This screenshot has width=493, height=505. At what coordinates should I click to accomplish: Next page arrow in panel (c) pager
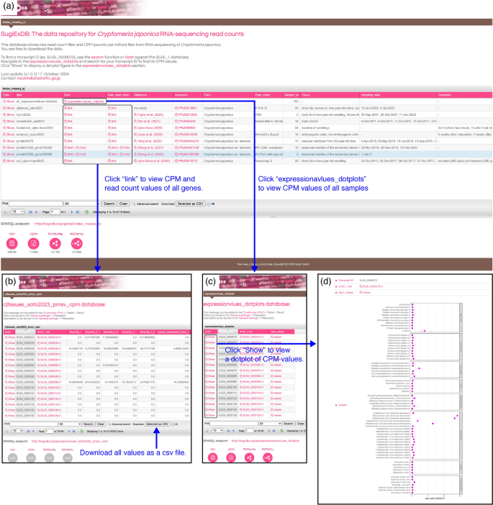(269, 431)
